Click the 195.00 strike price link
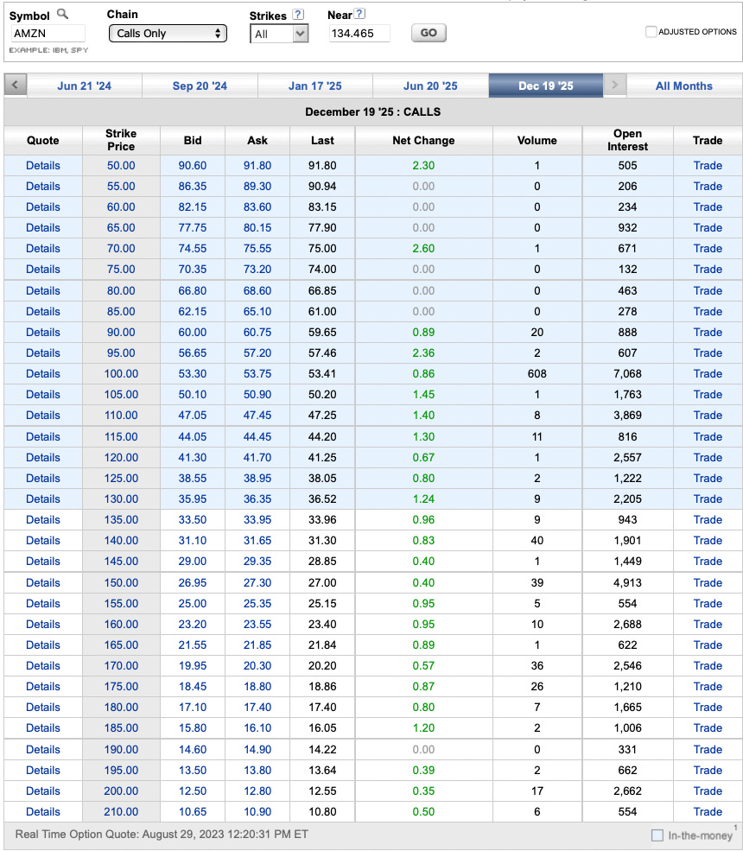The width and height of the screenshot is (743, 851). pyautogui.click(x=121, y=770)
